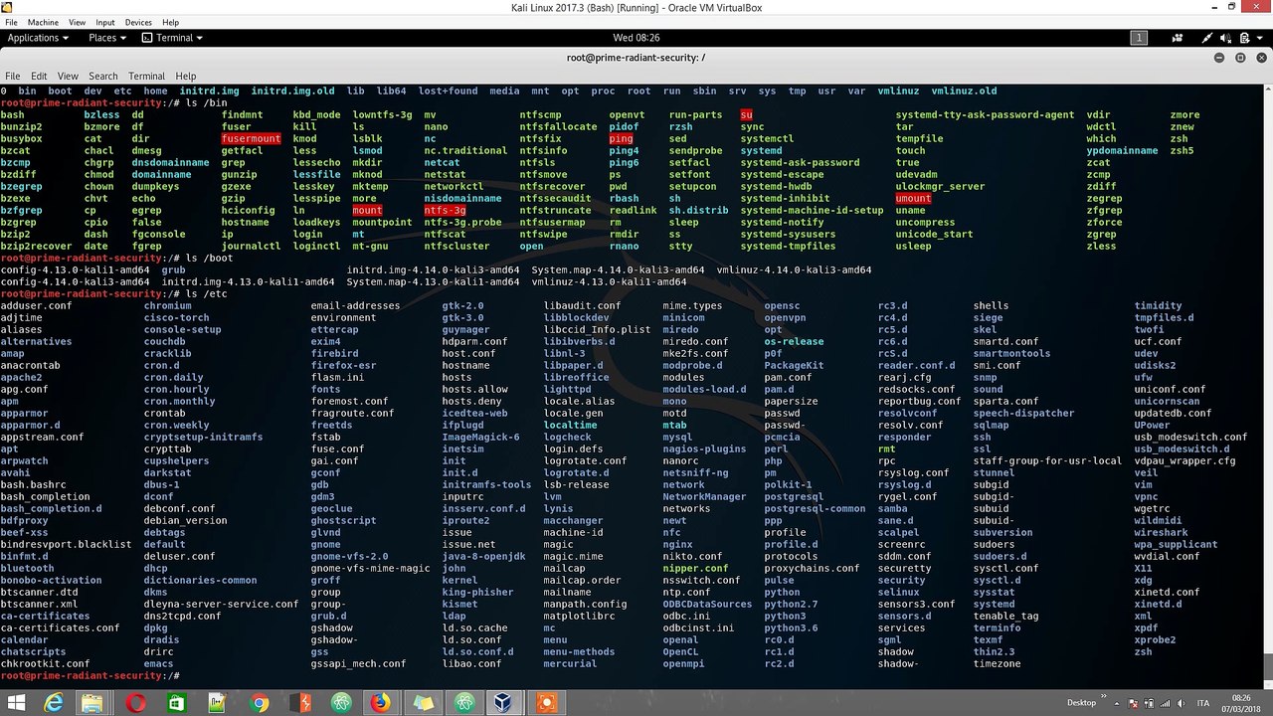1273x716 pixels.
Task: Open File Explorer in the taskbar
Action: (92, 703)
